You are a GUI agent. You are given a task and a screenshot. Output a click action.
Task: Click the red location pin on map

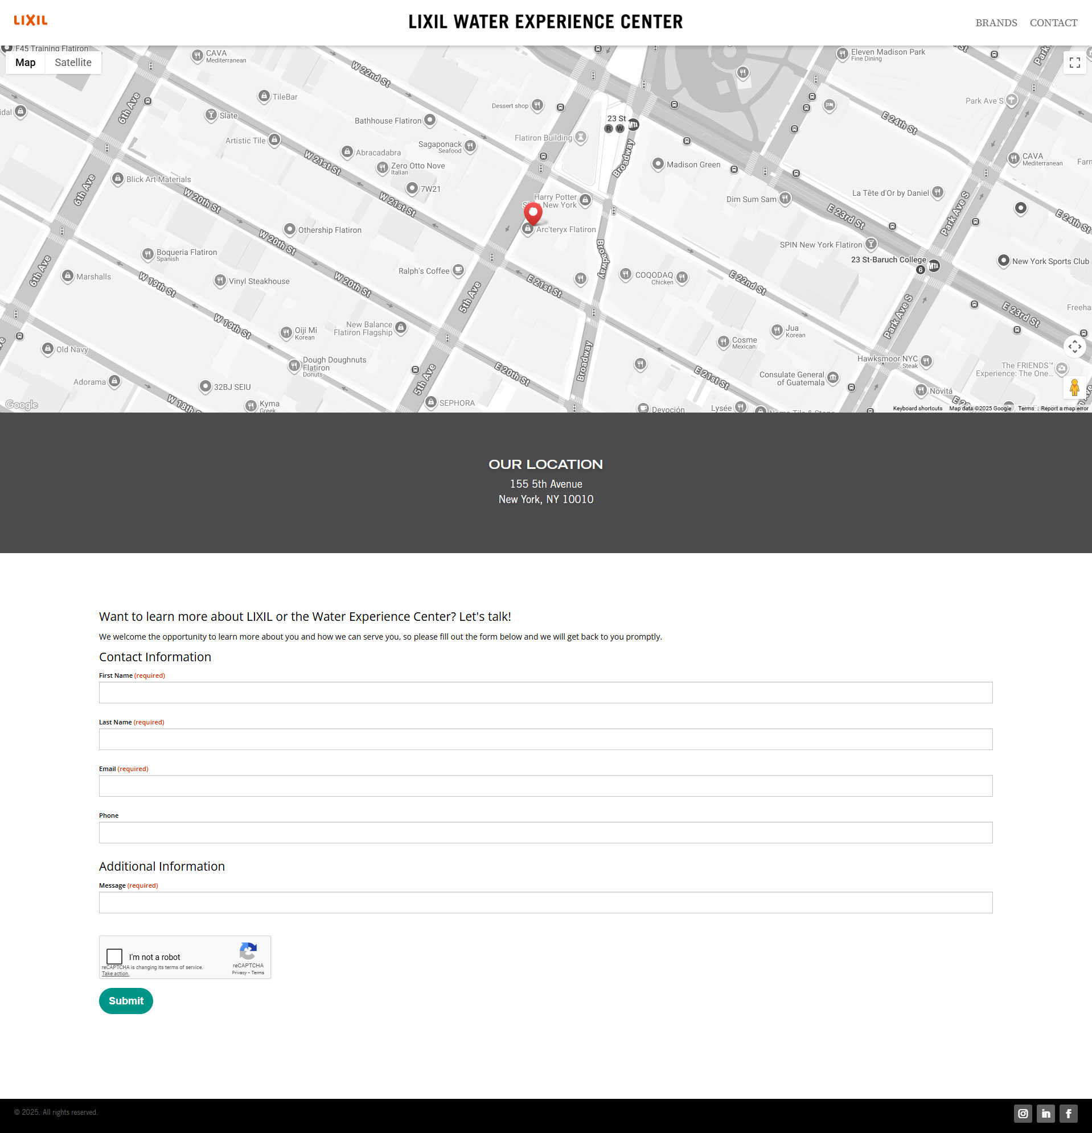(533, 213)
